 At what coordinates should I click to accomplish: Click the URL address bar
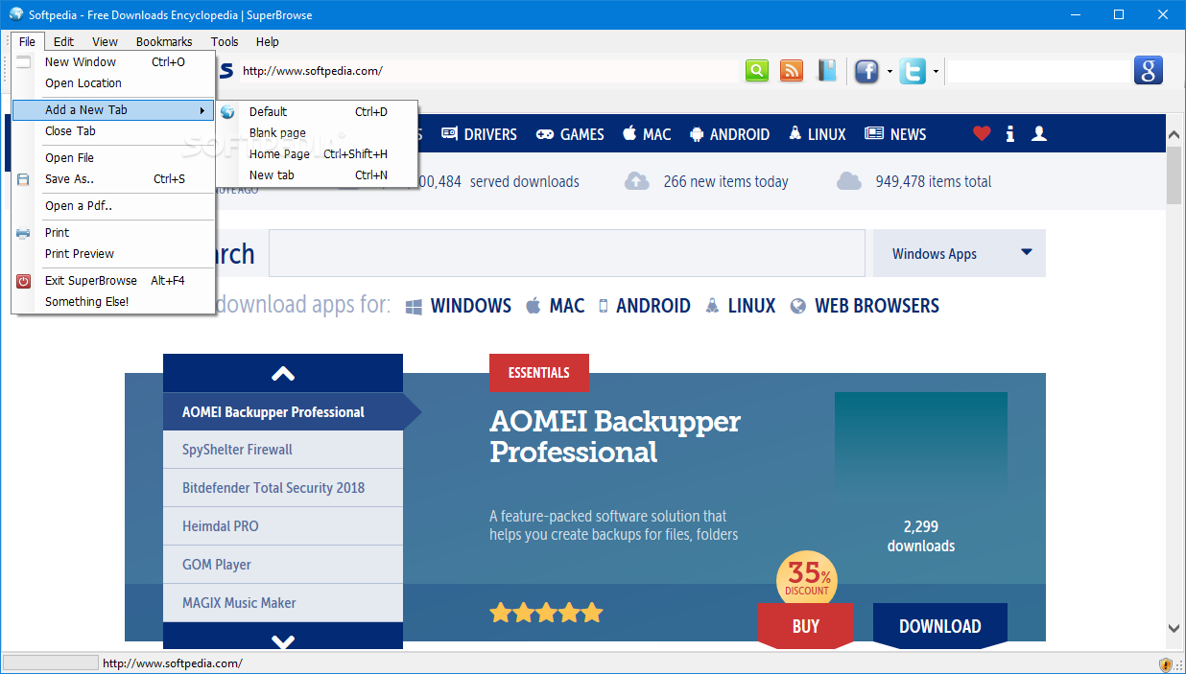(x=489, y=71)
